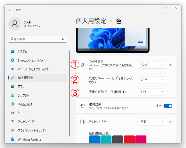The width and height of the screenshot is (186, 148).
Task: Turn off the 透明効果 toggle
Action: pos(168,106)
